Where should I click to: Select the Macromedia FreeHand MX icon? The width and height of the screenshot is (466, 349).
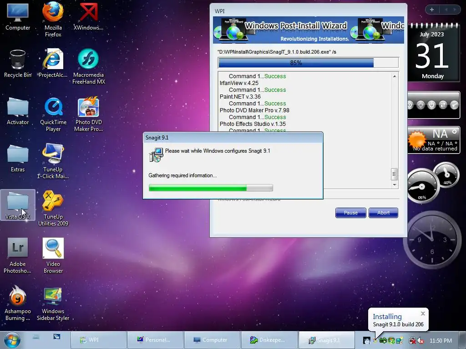[x=89, y=66]
